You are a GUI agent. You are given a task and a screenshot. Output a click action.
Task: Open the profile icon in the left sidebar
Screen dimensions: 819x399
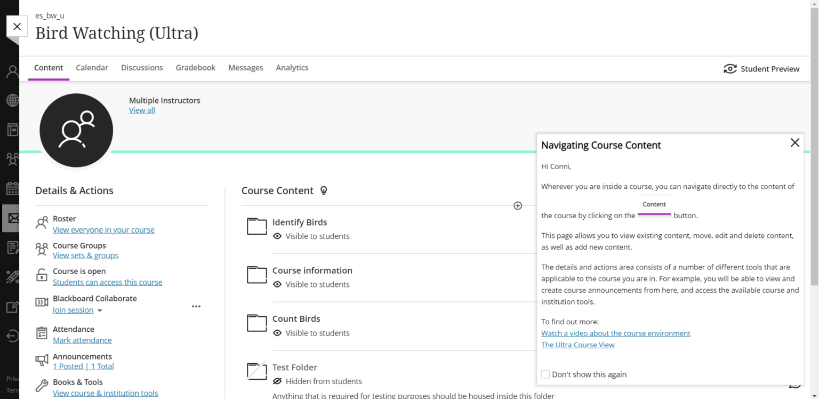[12, 72]
